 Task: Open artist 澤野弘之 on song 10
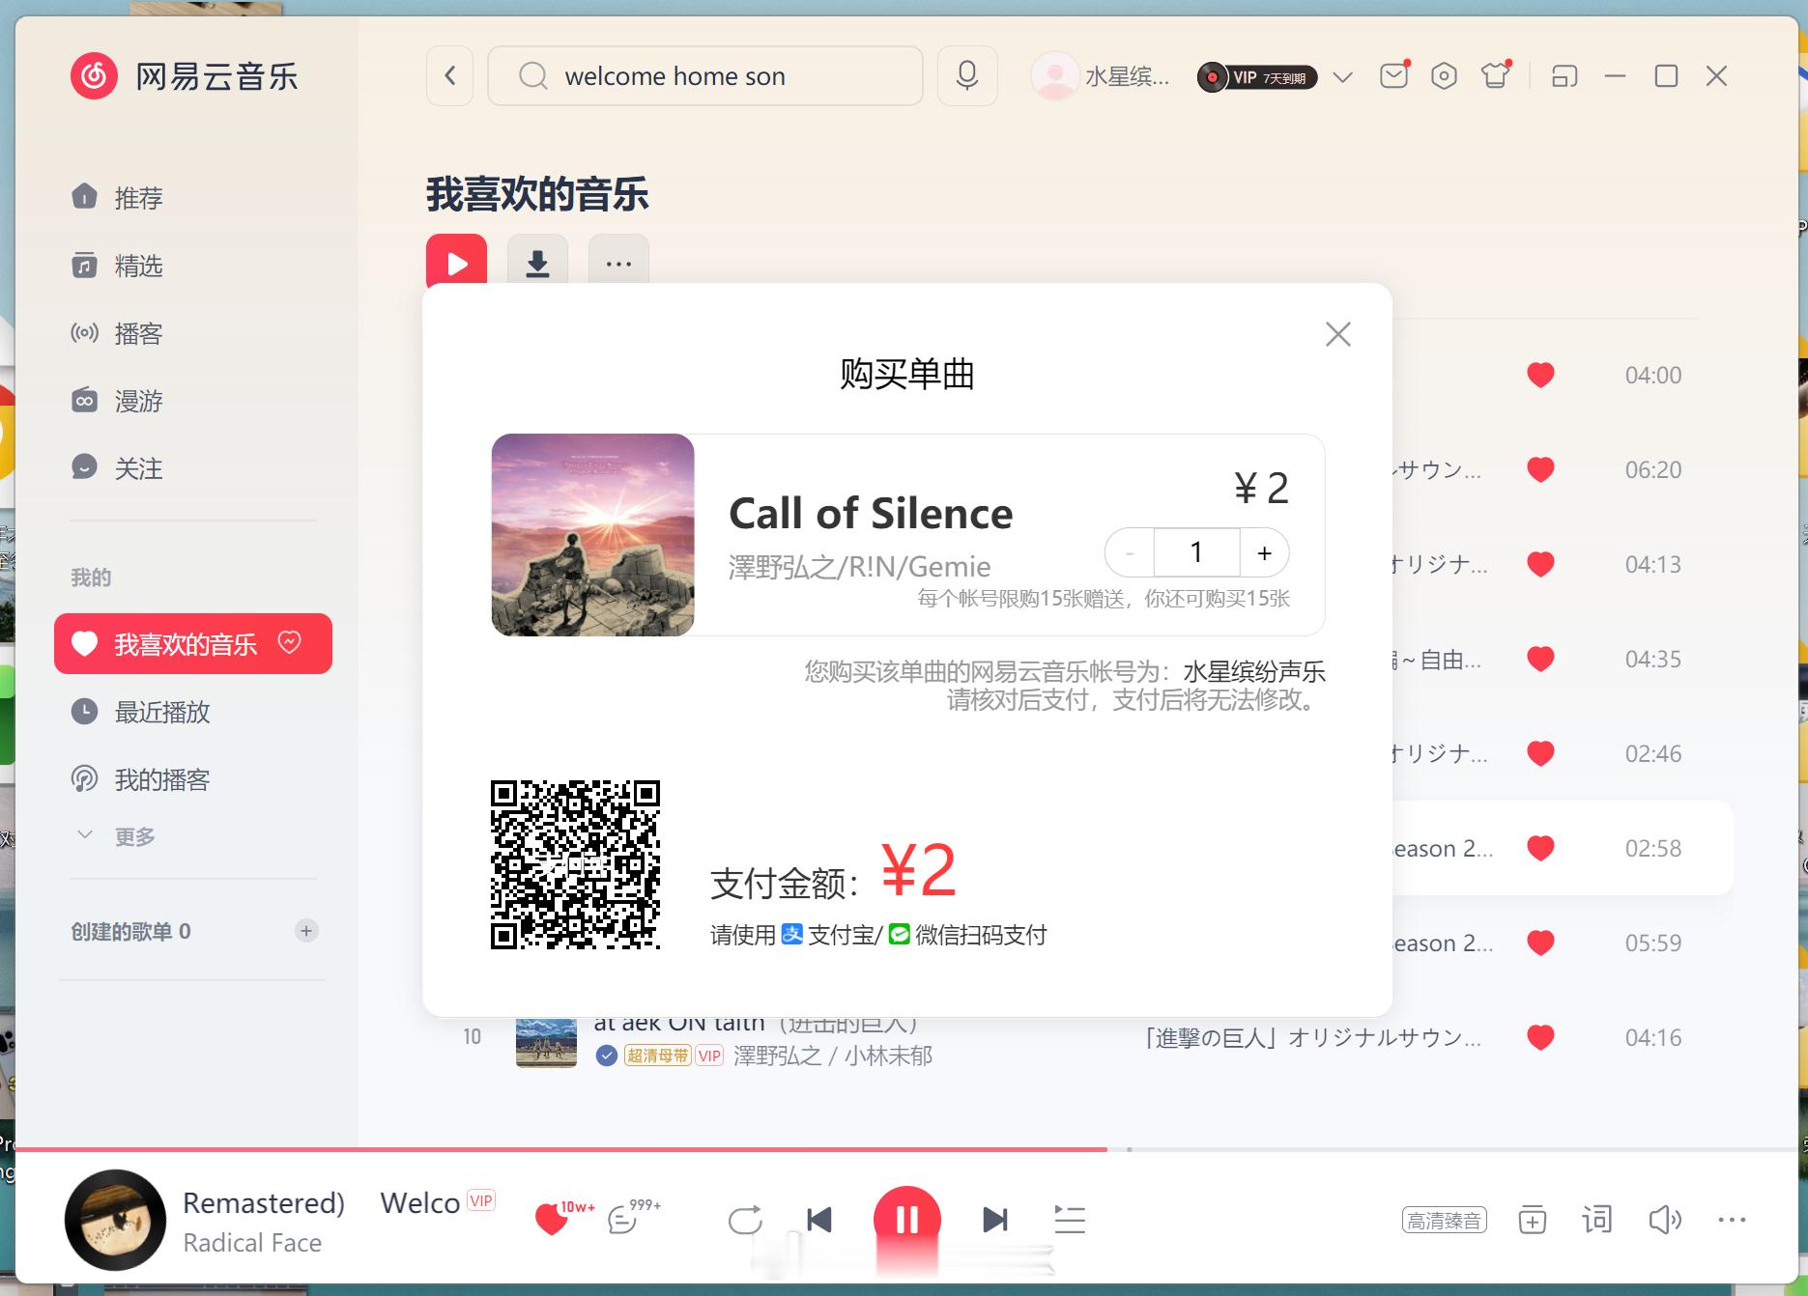(777, 1056)
